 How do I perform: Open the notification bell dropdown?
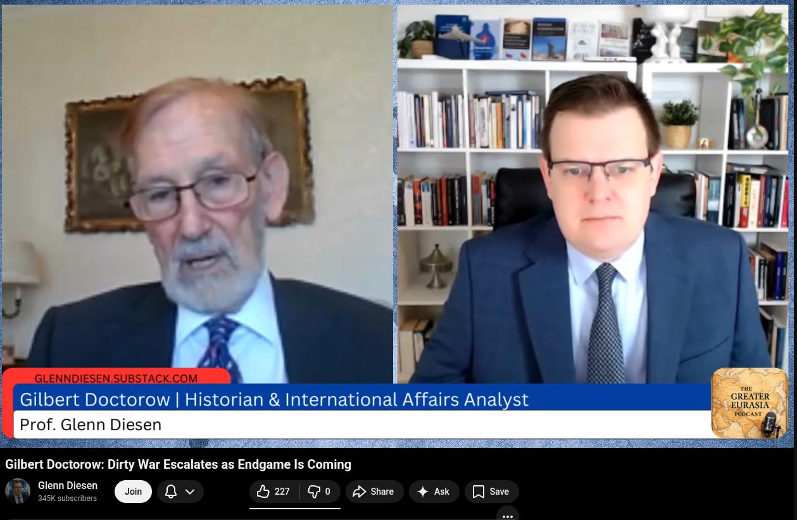pos(180,492)
